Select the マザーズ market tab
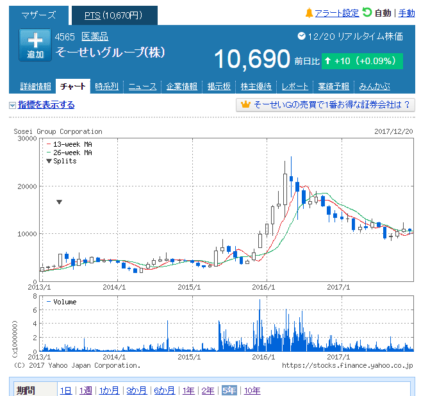This screenshot has height=396, width=421. (x=38, y=15)
